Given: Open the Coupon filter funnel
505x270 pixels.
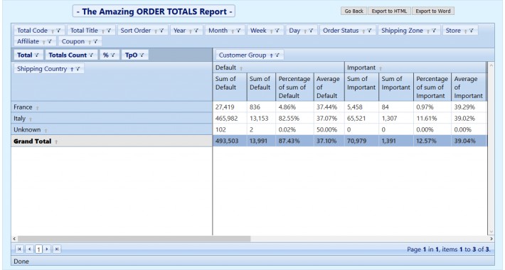Looking at the screenshot, I should point(95,41).
